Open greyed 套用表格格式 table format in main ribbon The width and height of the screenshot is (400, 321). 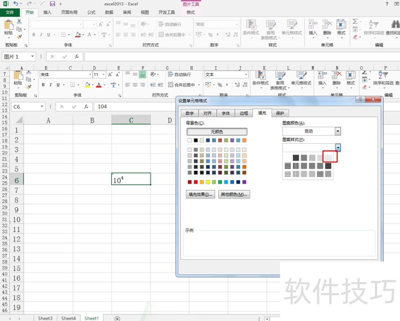pyautogui.click(x=270, y=29)
